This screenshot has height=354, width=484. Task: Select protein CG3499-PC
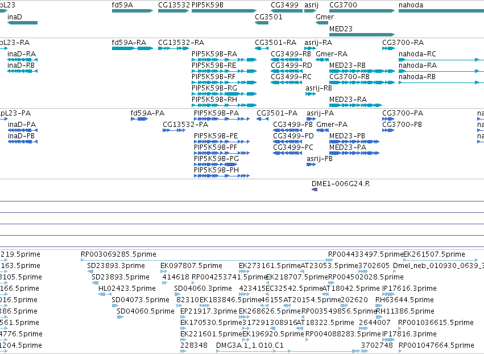coord(288,153)
